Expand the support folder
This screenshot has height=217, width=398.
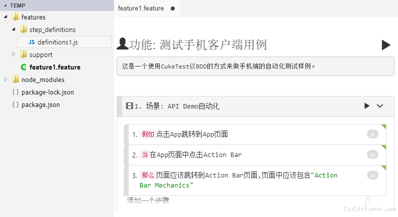(14, 54)
